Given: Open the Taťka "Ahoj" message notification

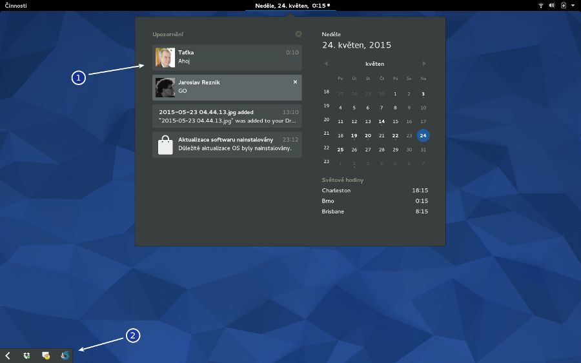Looking at the screenshot, I should click(227, 57).
